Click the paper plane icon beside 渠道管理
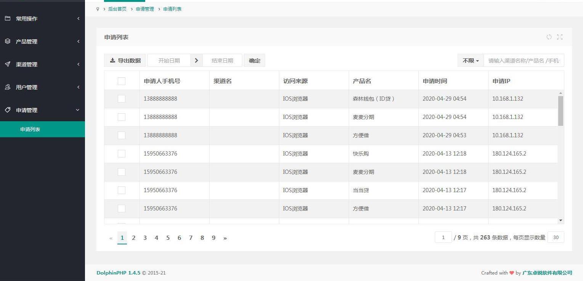 click(8, 64)
